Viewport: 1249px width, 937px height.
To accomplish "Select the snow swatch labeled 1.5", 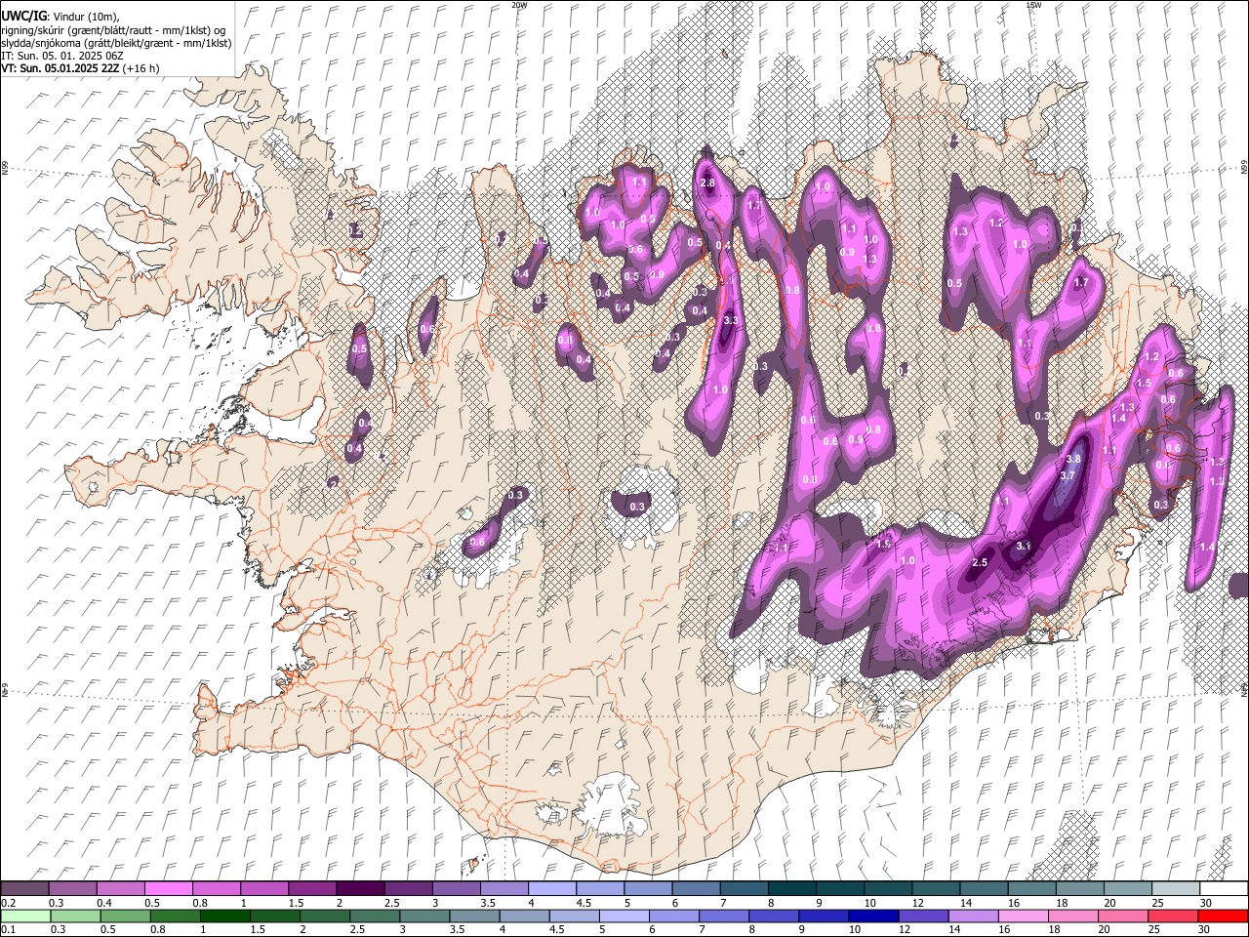I will 311,888.
